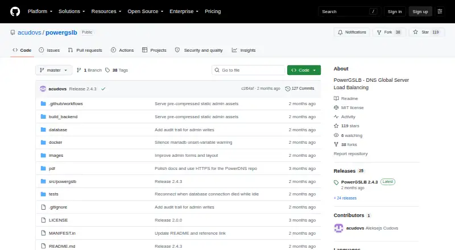Focus the top Search field
Viewport: 455px width, 250px height.
pos(349,11)
